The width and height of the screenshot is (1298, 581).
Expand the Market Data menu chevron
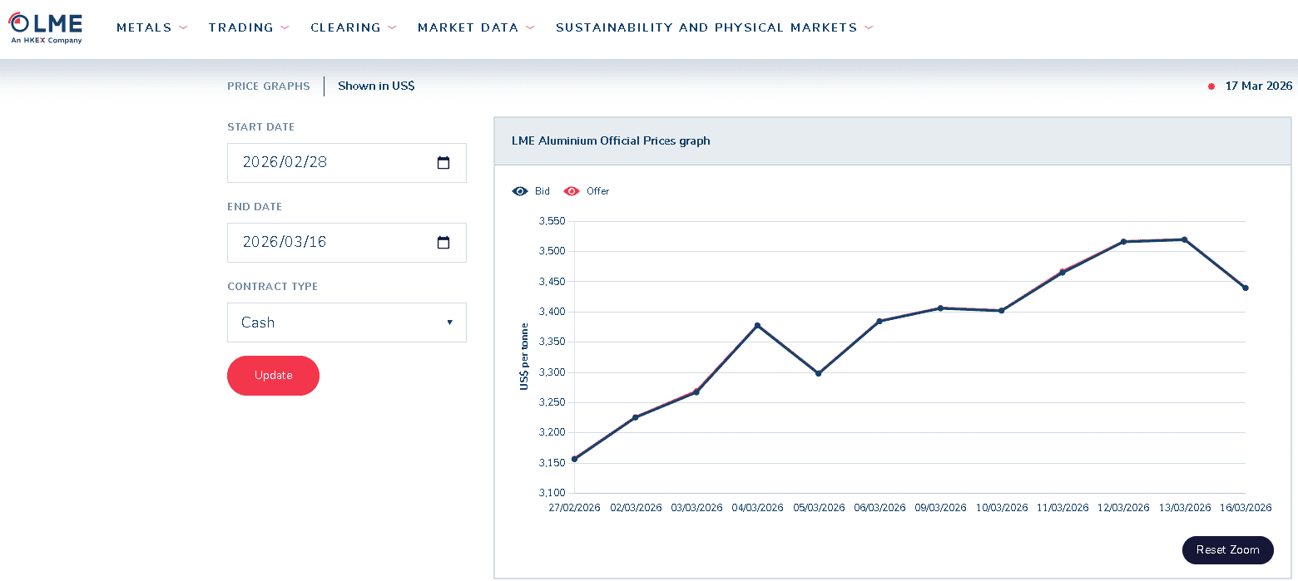(530, 27)
